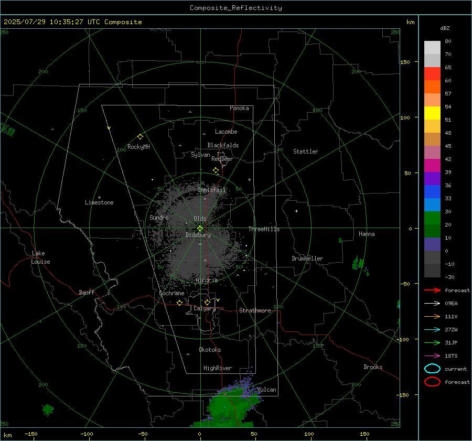Pick the violet swatch between 39 and 36
This screenshot has width=472, height=441.
pos(432,179)
